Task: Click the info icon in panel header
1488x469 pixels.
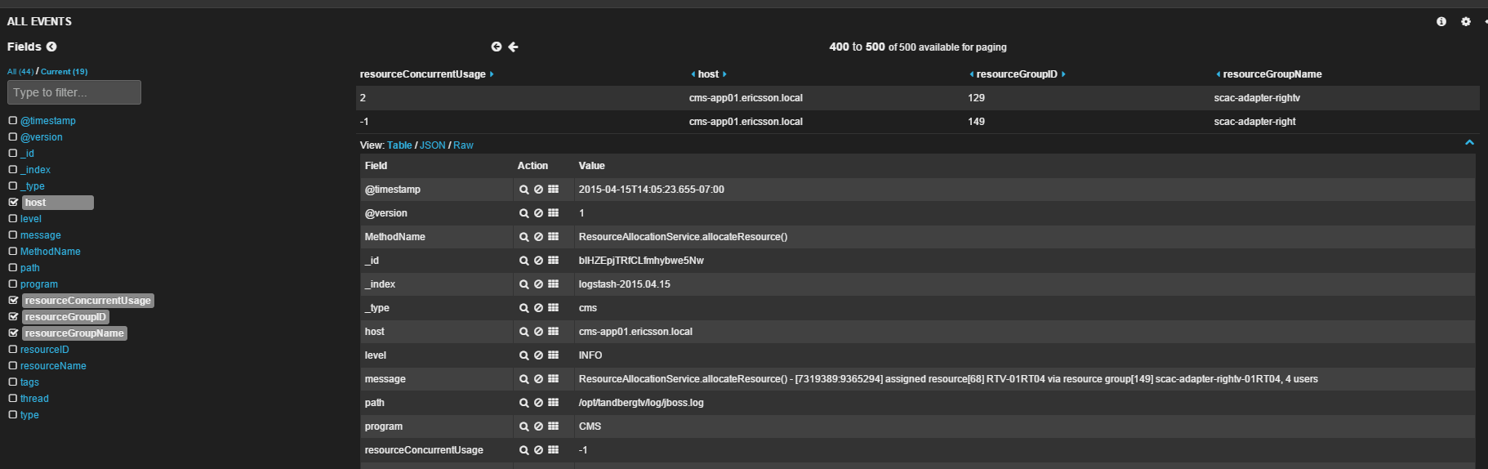Action: tap(1441, 22)
